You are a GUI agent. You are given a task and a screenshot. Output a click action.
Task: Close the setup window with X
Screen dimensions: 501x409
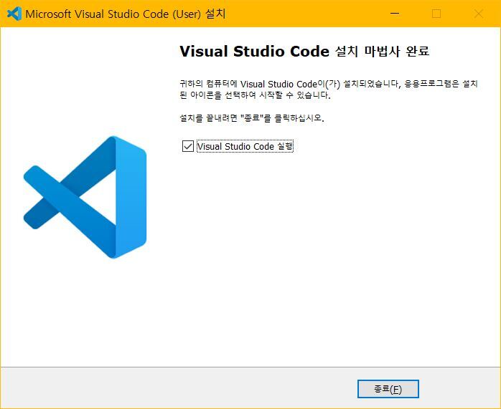coord(478,14)
